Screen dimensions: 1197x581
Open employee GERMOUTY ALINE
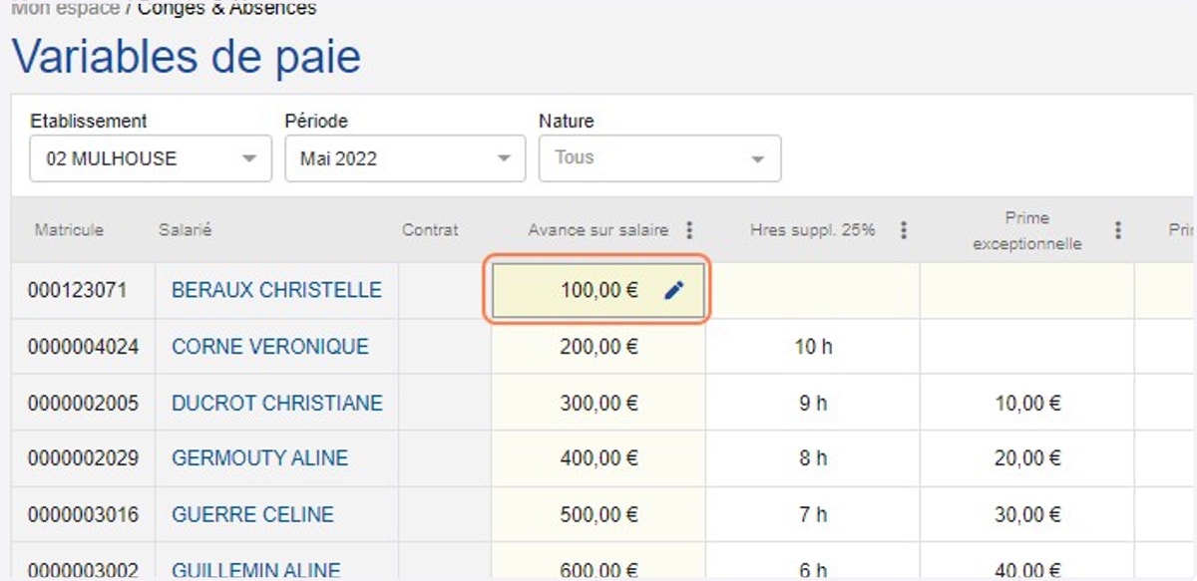(259, 458)
